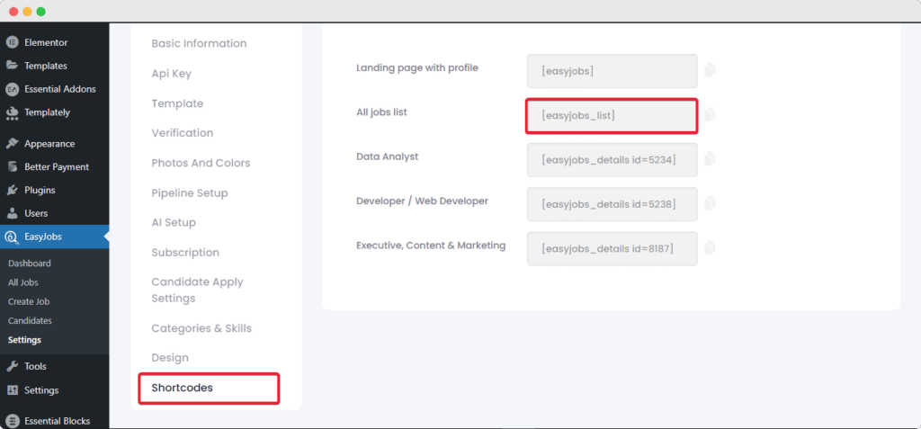Open the Template settings tab

click(x=177, y=103)
